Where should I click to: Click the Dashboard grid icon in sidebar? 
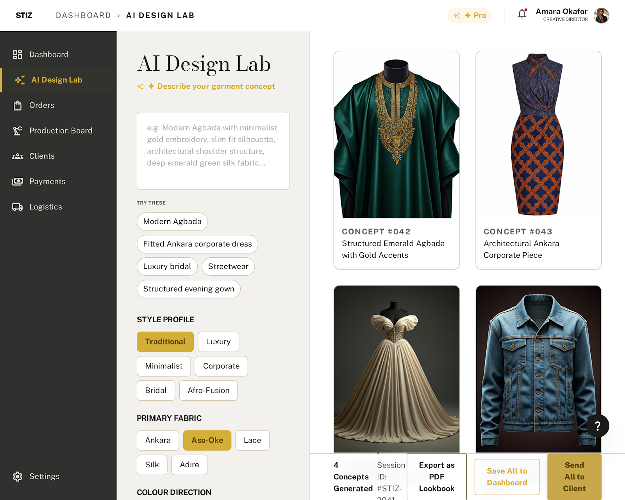click(x=18, y=55)
